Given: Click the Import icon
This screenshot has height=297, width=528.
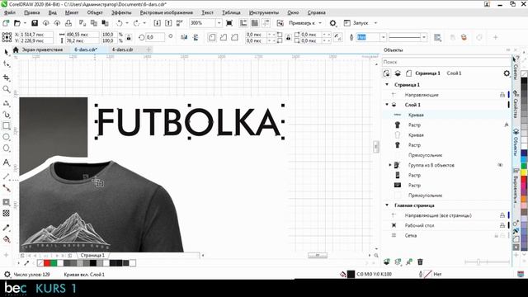Looking at the screenshot, I should [157, 23].
